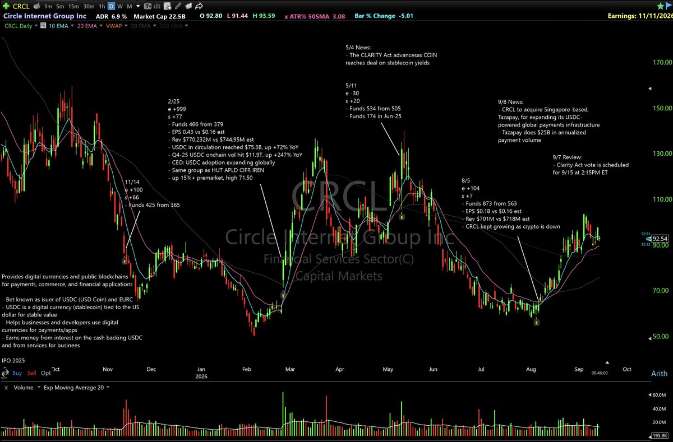Select the D daily timeframe

click(111, 6)
